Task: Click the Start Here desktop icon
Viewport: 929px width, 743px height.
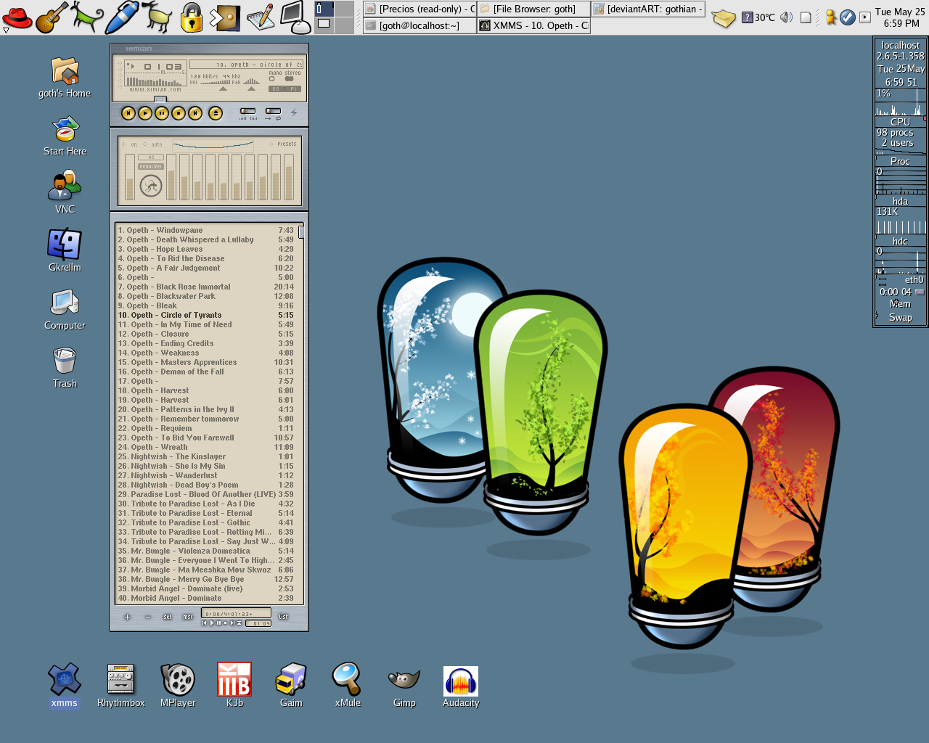Action: tap(65, 136)
